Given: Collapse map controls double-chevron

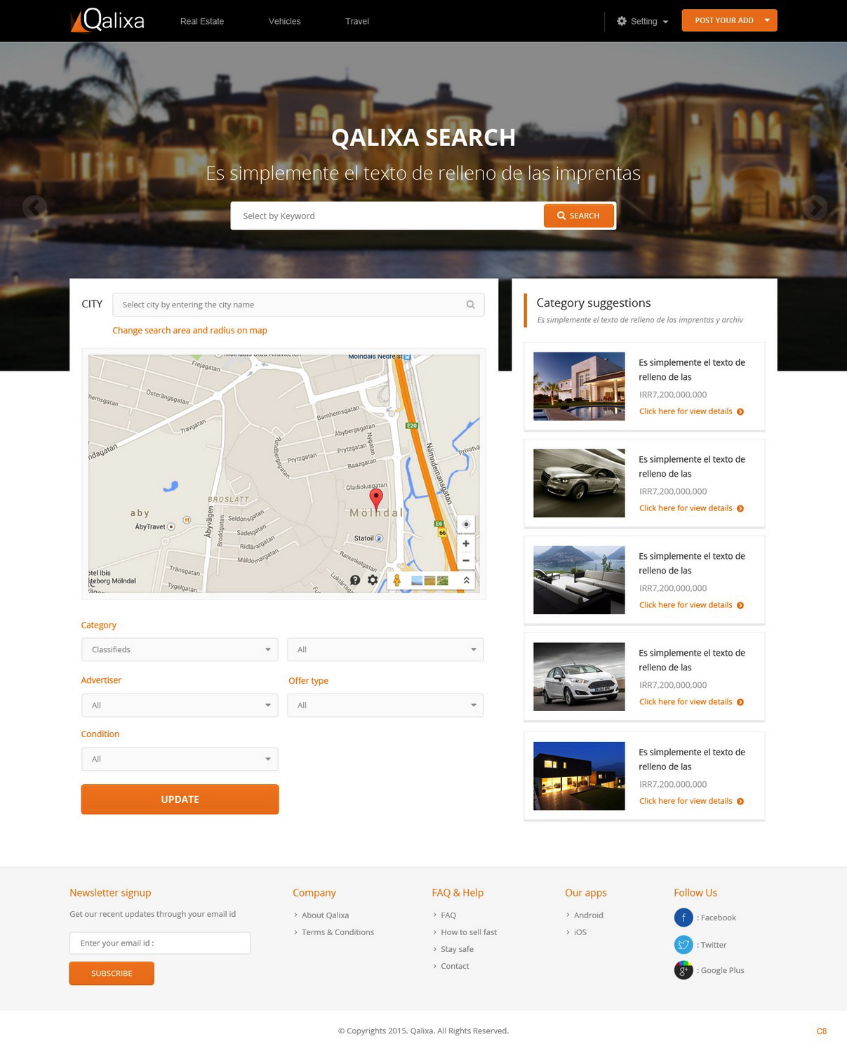Looking at the screenshot, I should [x=466, y=581].
